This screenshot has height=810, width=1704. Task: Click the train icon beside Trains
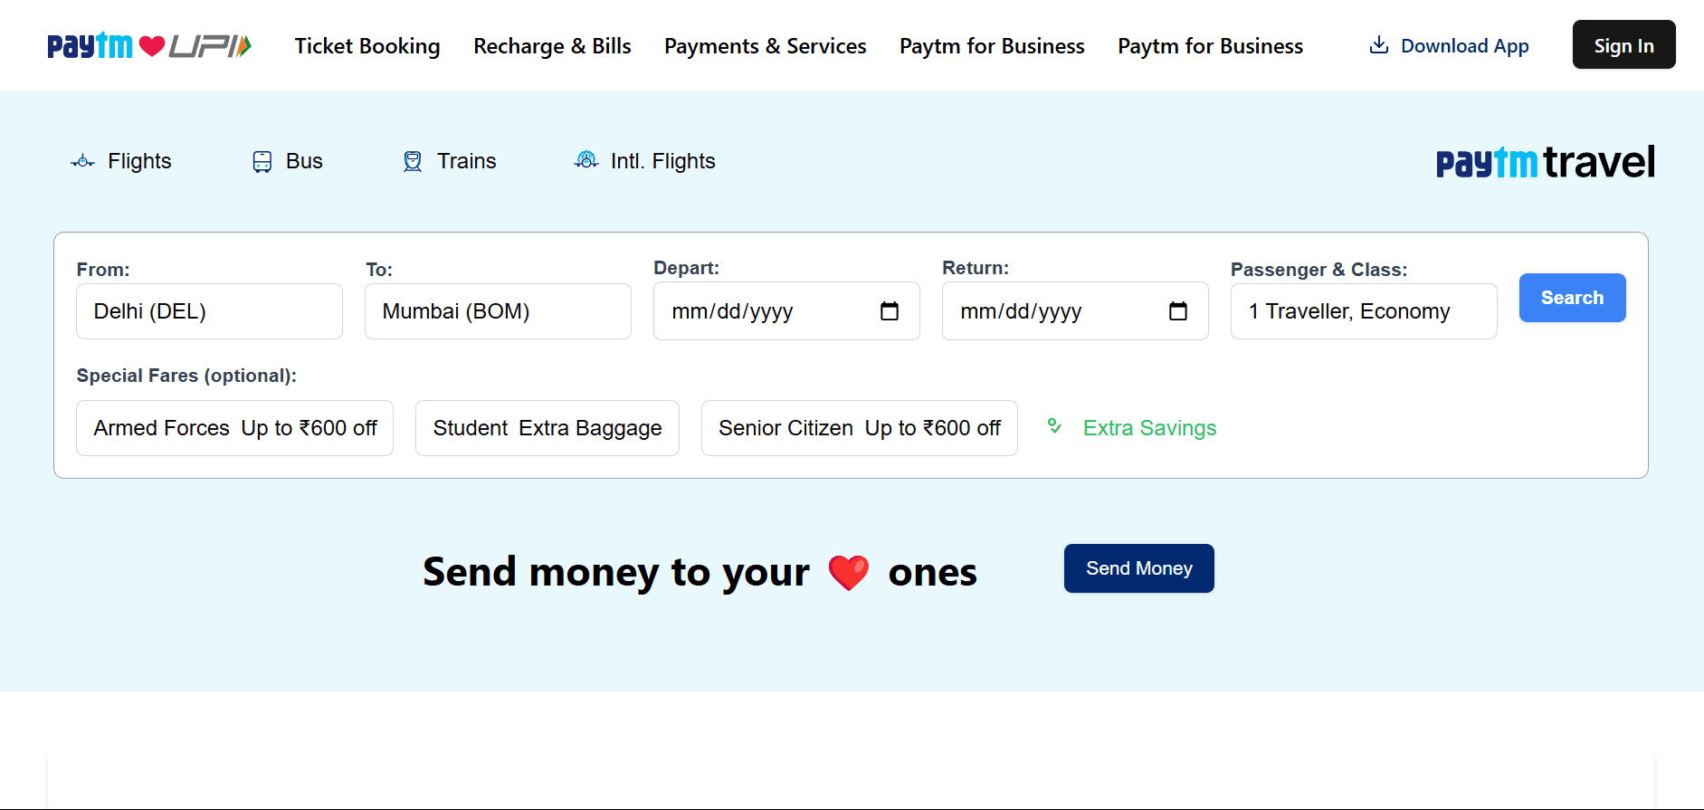coord(413,161)
